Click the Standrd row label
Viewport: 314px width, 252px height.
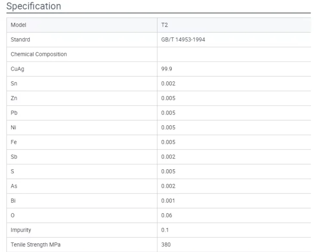20,40
